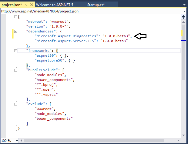
Task: Open the 100 % zoom dropdown
Action: [x=17, y=141]
